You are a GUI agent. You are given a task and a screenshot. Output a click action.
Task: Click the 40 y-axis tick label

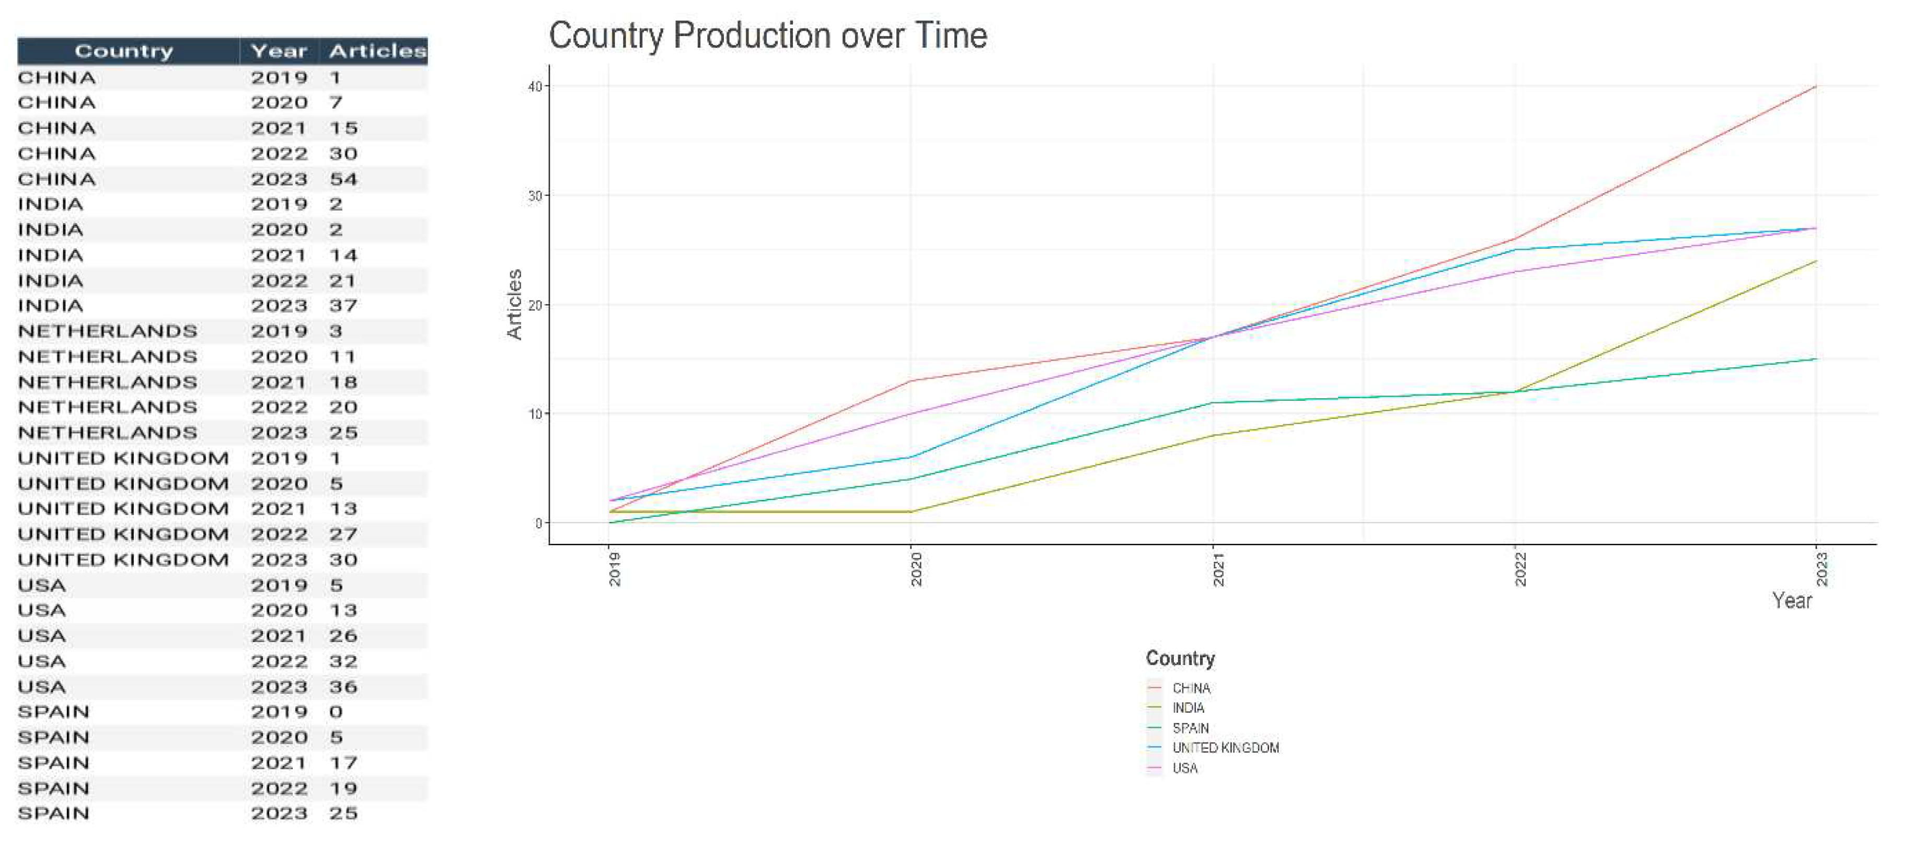[x=534, y=87]
